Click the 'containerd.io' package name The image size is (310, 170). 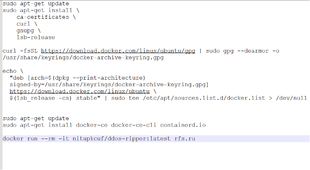183,125
